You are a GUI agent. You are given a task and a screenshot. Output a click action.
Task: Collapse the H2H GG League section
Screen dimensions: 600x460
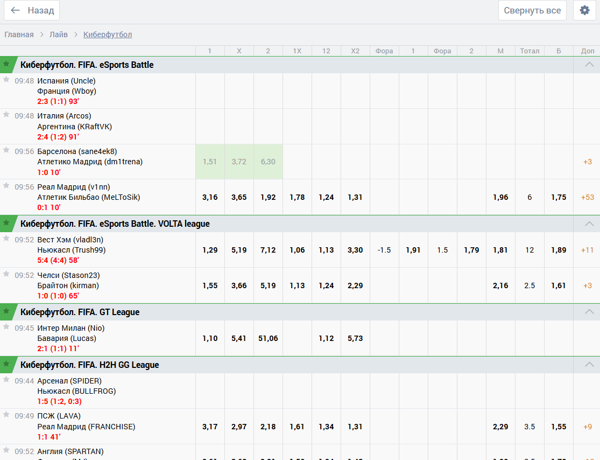[x=589, y=365]
